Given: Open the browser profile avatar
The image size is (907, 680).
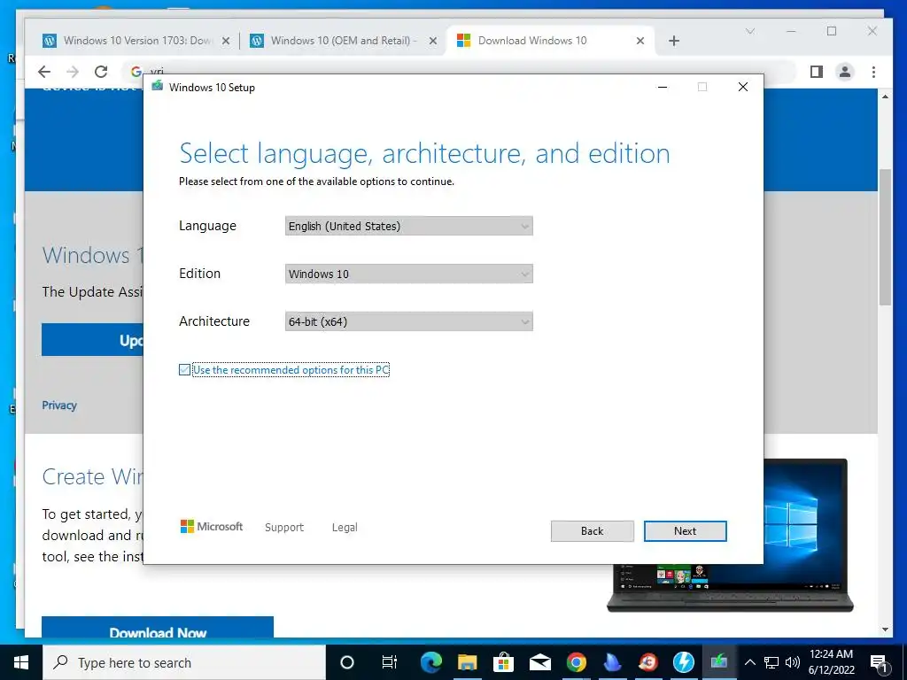Looking at the screenshot, I should [x=845, y=72].
